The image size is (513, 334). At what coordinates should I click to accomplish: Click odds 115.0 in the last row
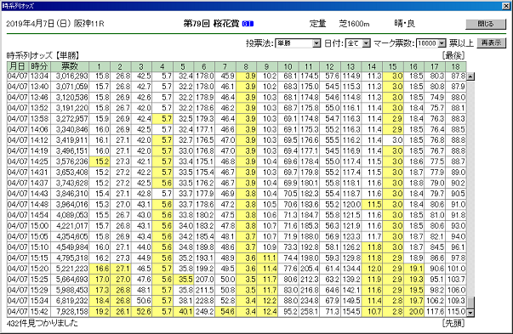pos(456,312)
